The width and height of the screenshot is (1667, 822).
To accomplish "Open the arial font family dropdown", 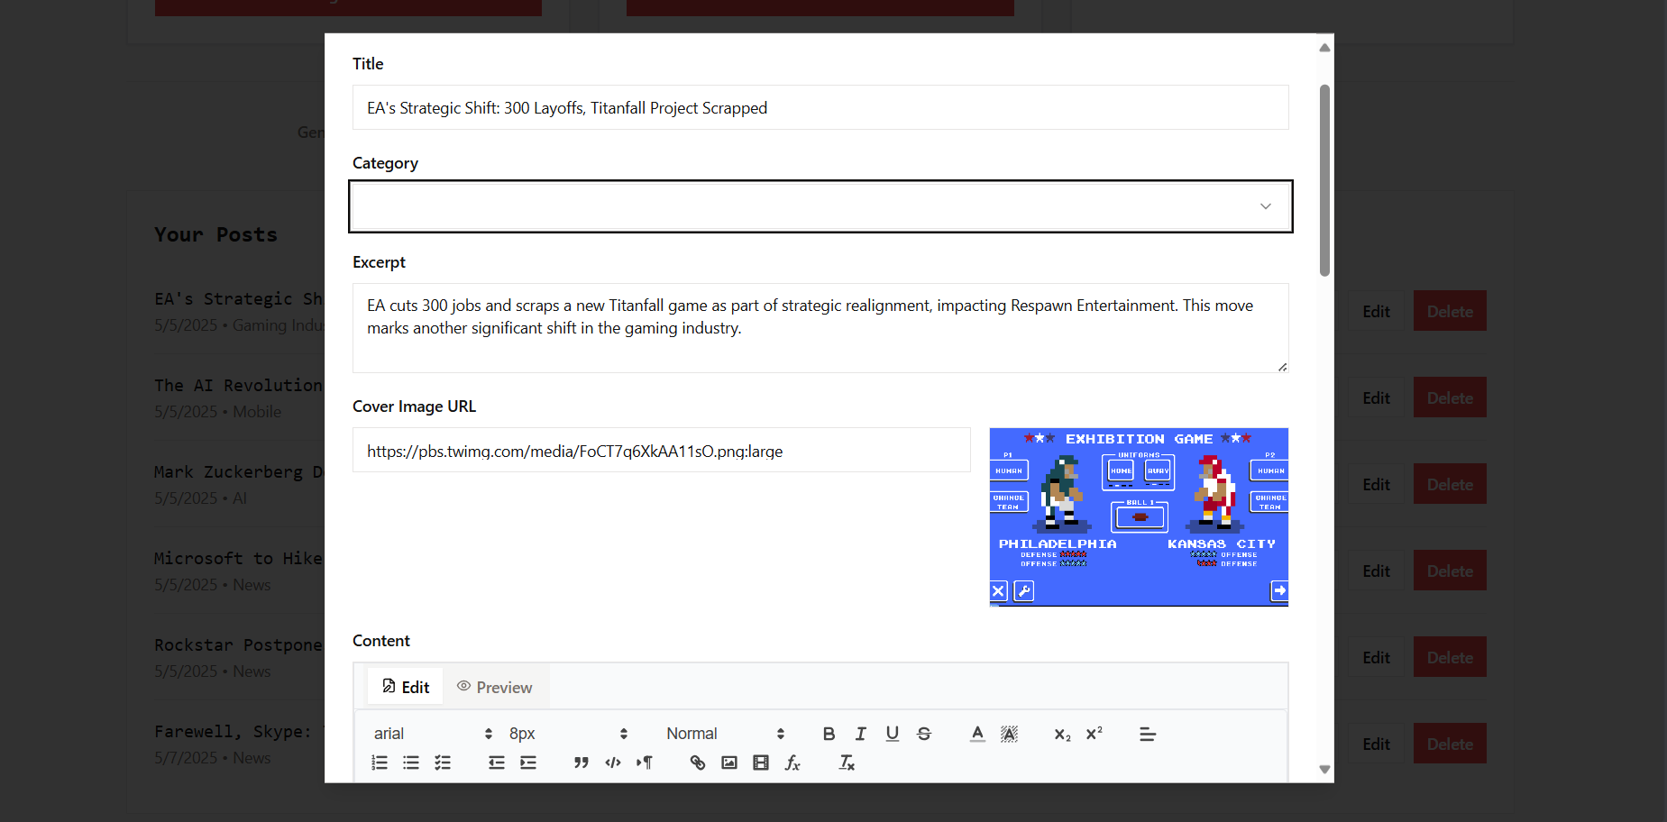I will point(433,734).
